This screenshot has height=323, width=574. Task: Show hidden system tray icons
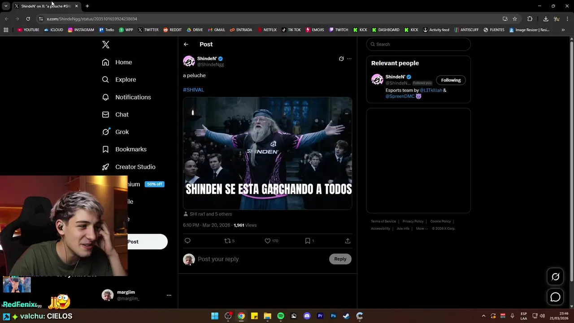click(x=483, y=316)
